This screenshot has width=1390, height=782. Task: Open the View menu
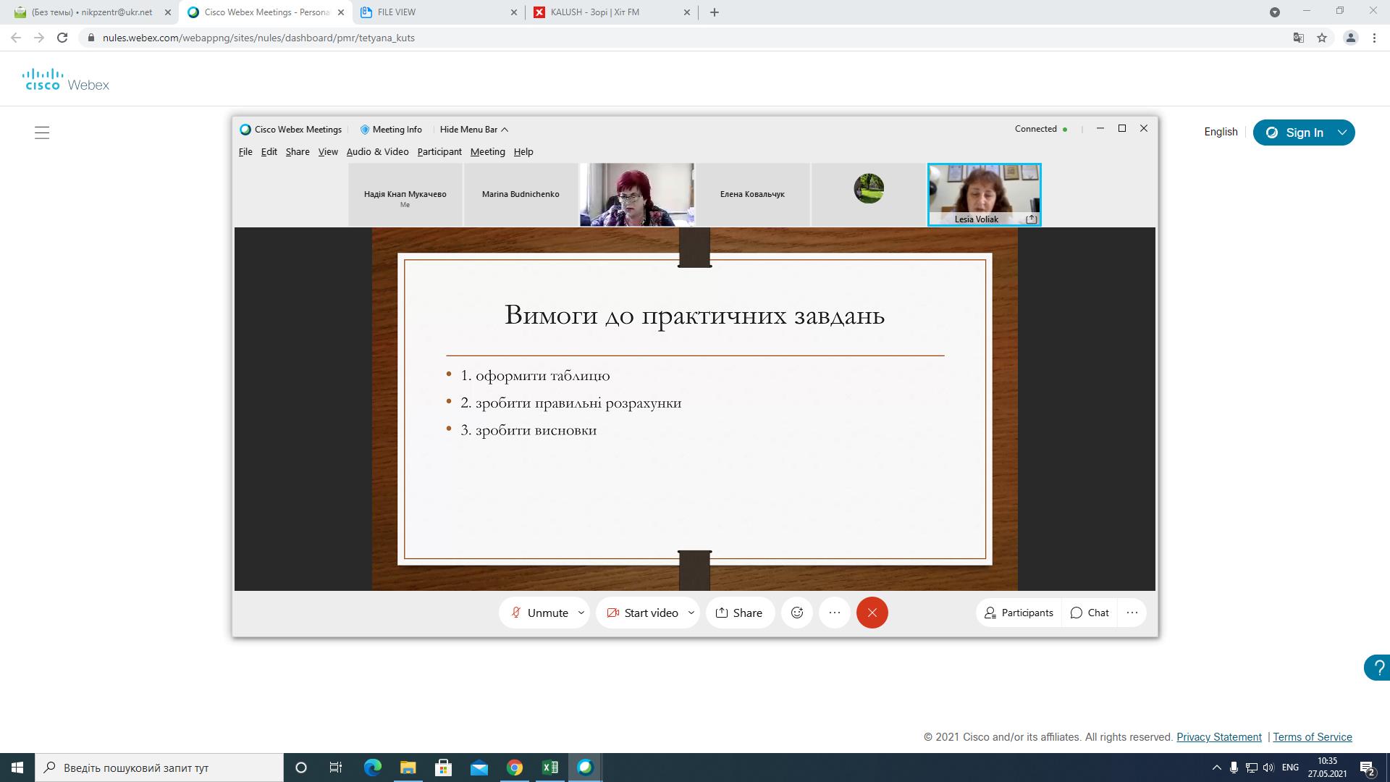328,151
